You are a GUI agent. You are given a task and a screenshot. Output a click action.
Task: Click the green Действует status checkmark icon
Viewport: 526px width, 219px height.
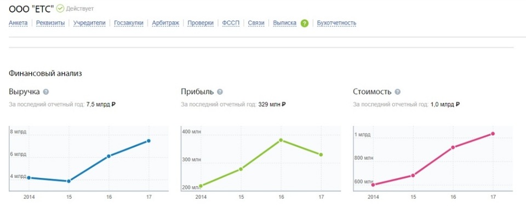click(x=60, y=8)
